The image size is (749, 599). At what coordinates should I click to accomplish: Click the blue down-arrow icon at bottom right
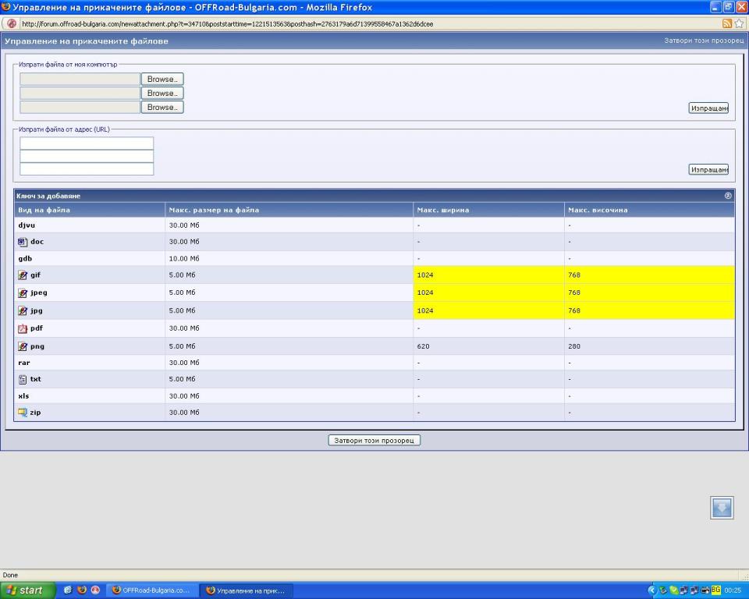[722, 508]
